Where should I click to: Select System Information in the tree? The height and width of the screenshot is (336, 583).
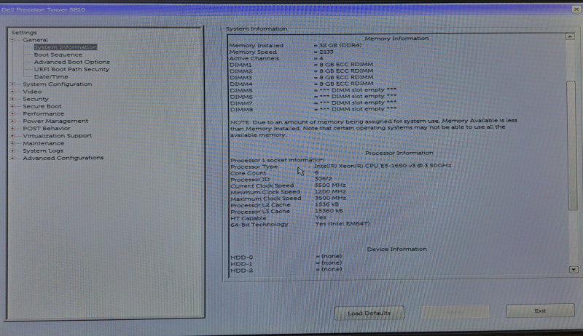[x=66, y=47]
